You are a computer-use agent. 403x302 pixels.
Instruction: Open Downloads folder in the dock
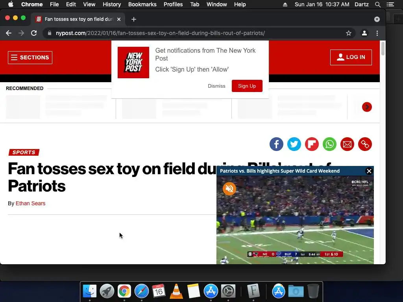(x=296, y=291)
